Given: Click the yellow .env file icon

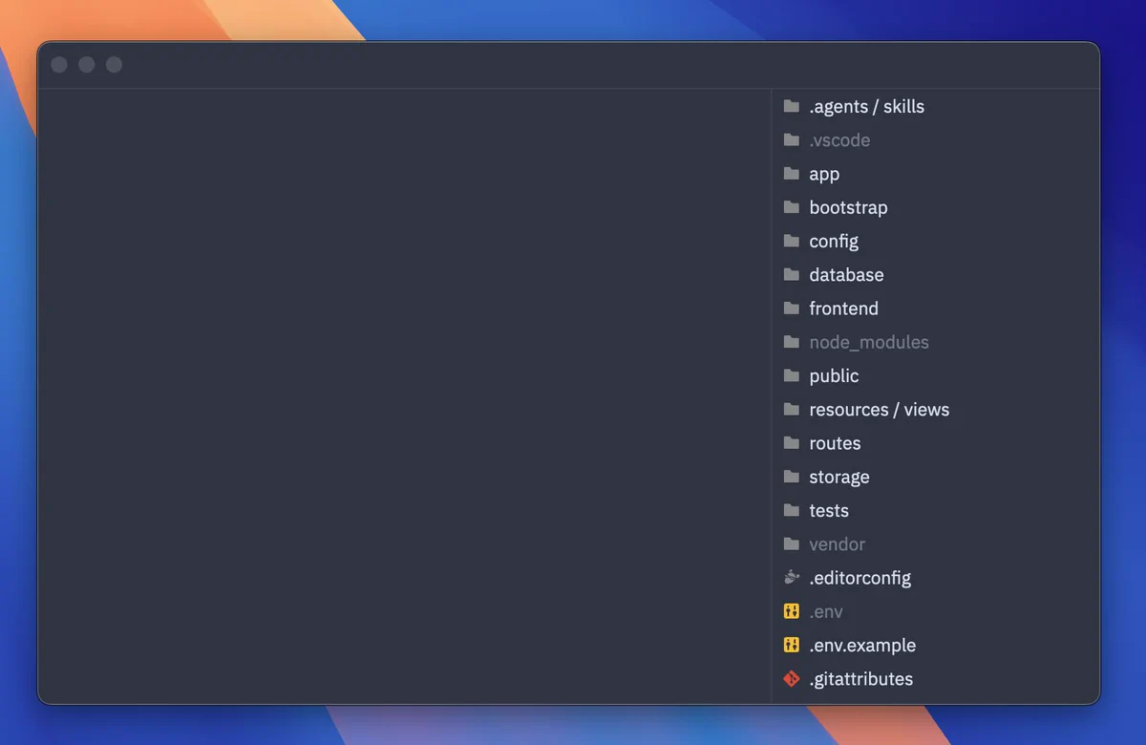Looking at the screenshot, I should coord(791,611).
